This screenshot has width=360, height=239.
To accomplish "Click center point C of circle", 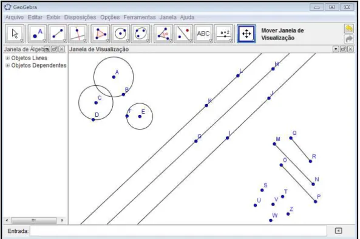I will pyautogui.click(x=96, y=103).
